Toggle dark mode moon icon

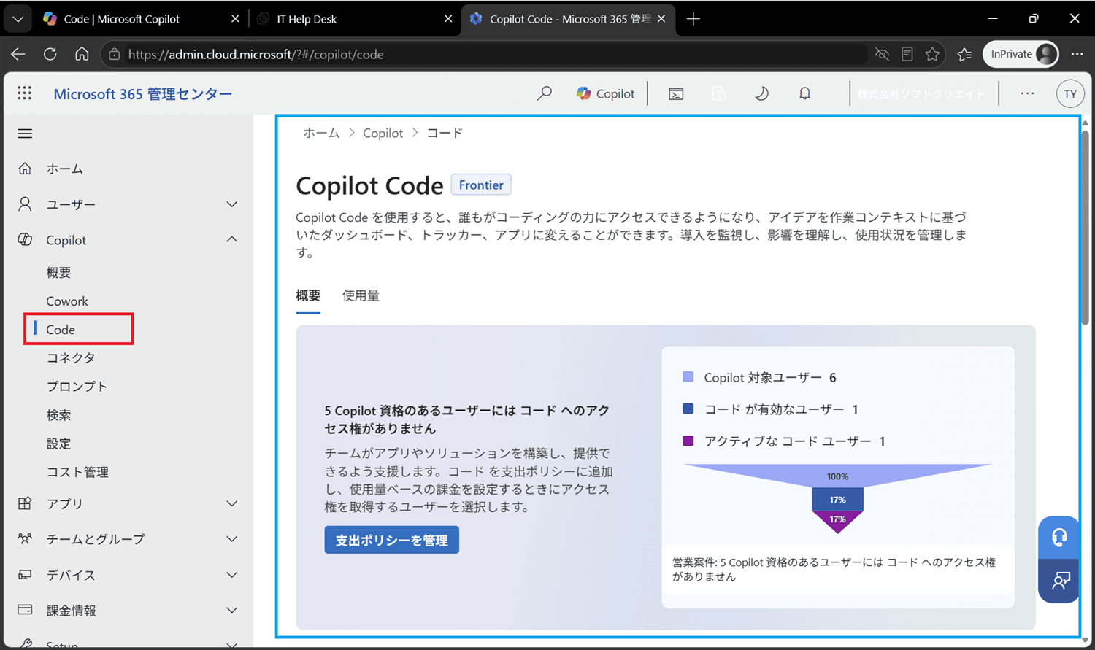[761, 93]
